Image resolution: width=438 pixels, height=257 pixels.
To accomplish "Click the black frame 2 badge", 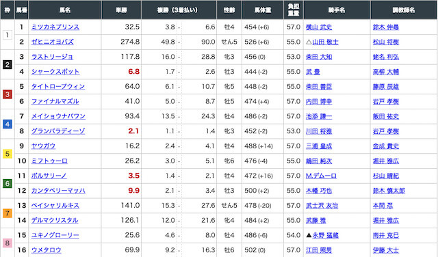I will [8, 64].
